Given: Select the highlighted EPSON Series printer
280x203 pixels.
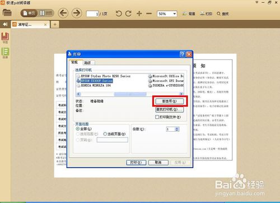Looking at the screenshot, I should point(95,81).
